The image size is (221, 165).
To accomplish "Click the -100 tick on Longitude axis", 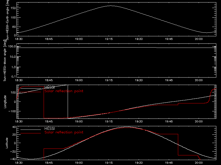I will (x=12, y=111).
